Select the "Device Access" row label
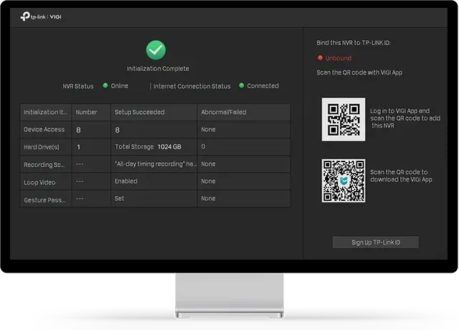This screenshot has height=330, width=459. (x=44, y=129)
